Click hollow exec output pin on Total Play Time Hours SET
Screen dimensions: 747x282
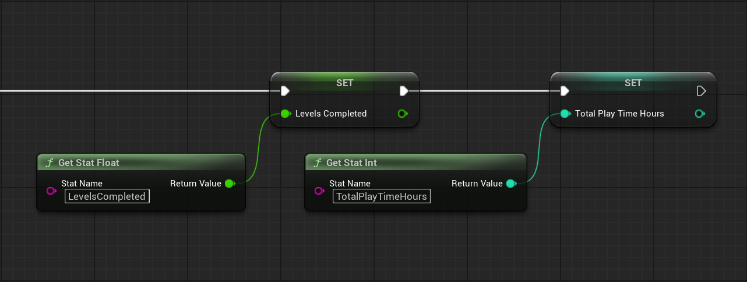(x=701, y=91)
